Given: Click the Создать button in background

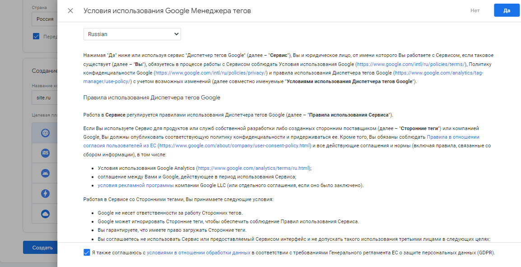Looking at the screenshot, I should [x=40, y=248].
